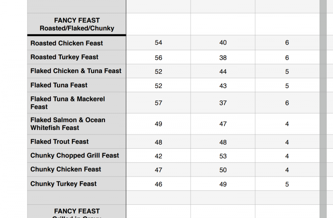333x218 pixels.
Task: Select value 38 in Roasted Turkey Feast row
Action: 223,58
